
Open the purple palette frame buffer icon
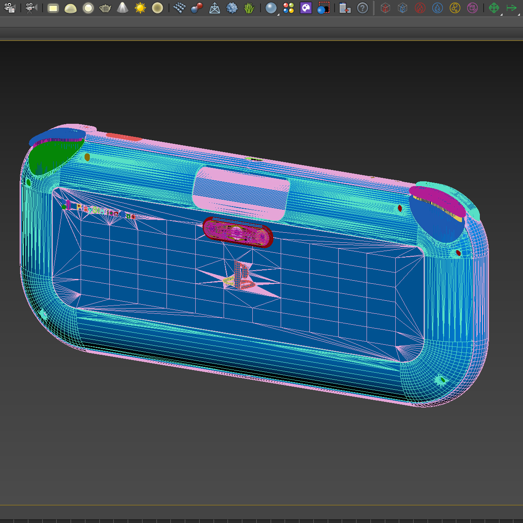pyautogui.click(x=306, y=8)
